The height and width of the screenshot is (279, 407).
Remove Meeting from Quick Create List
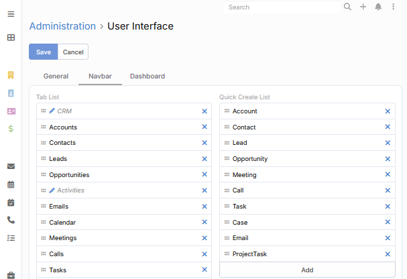[388, 175]
